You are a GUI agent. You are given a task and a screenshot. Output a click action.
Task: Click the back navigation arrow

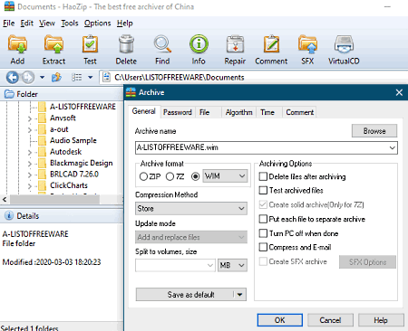point(13,78)
